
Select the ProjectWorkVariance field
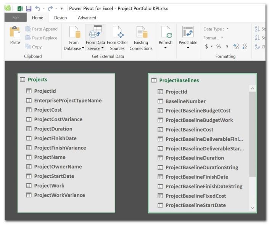[60, 195]
